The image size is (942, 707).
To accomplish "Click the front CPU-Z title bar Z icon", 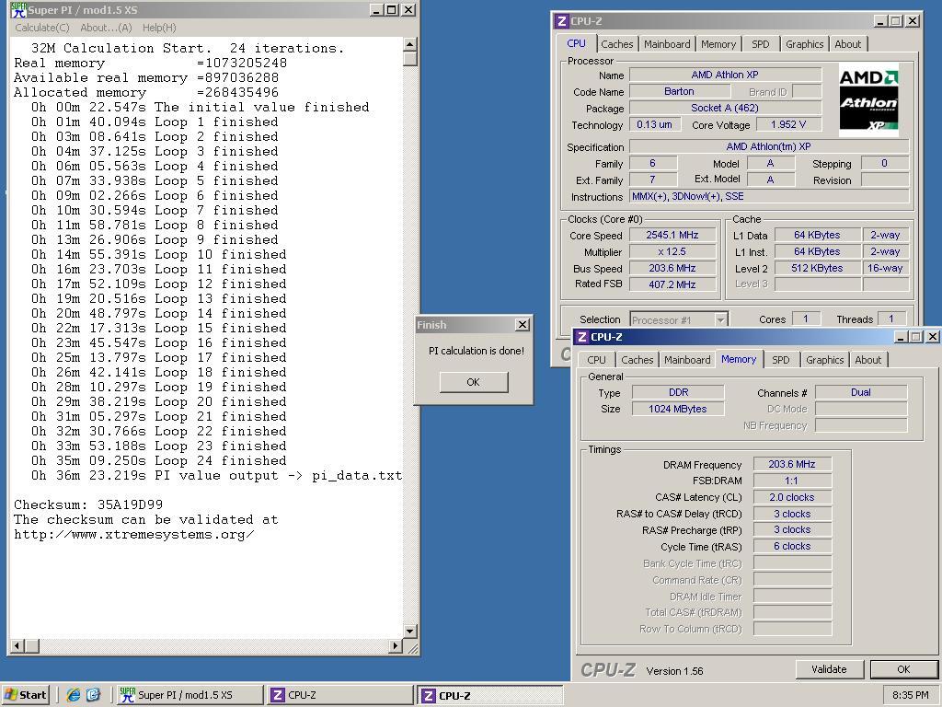I will pos(581,337).
